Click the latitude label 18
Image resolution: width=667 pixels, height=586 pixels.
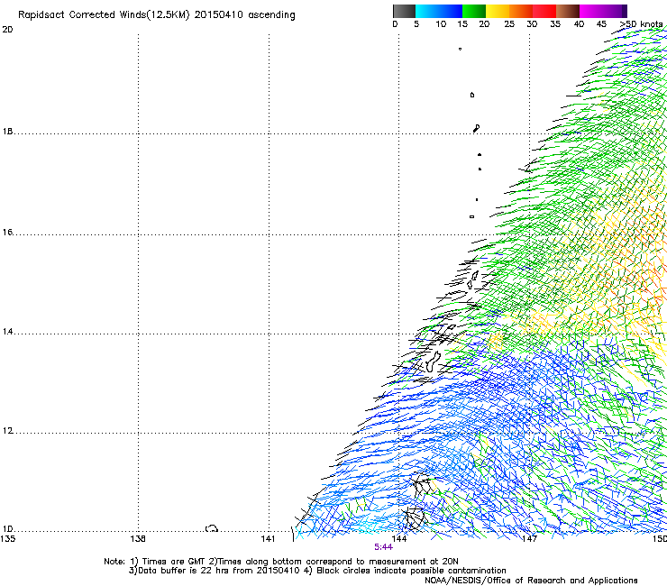point(7,132)
